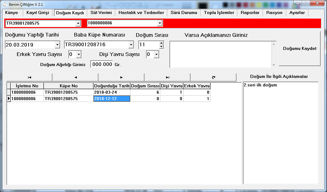This screenshot has height=192, width=327.
Task: Click the Doğurduğu Tarih column header
Action: [x=112, y=86]
